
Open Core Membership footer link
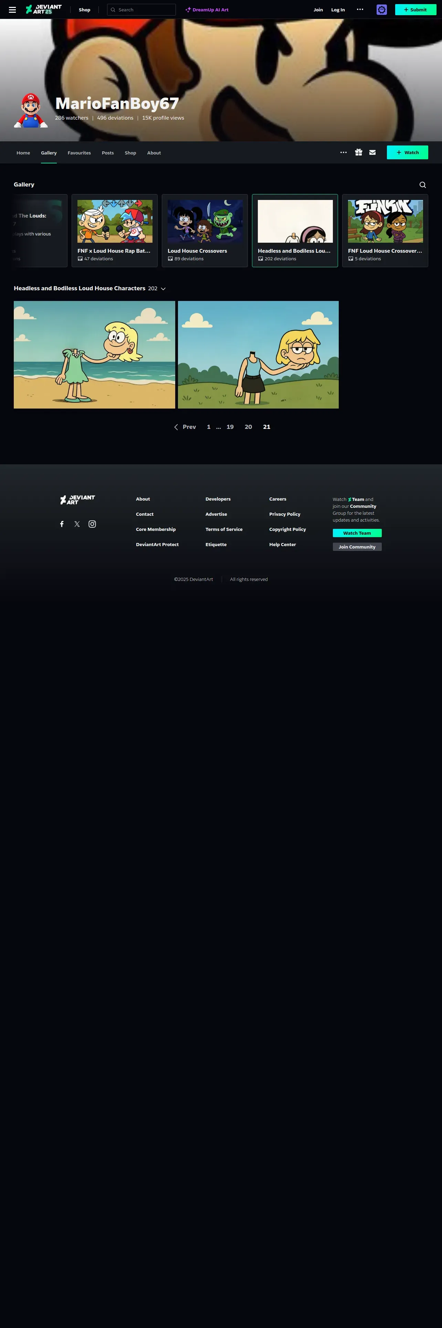click(156, 530)
